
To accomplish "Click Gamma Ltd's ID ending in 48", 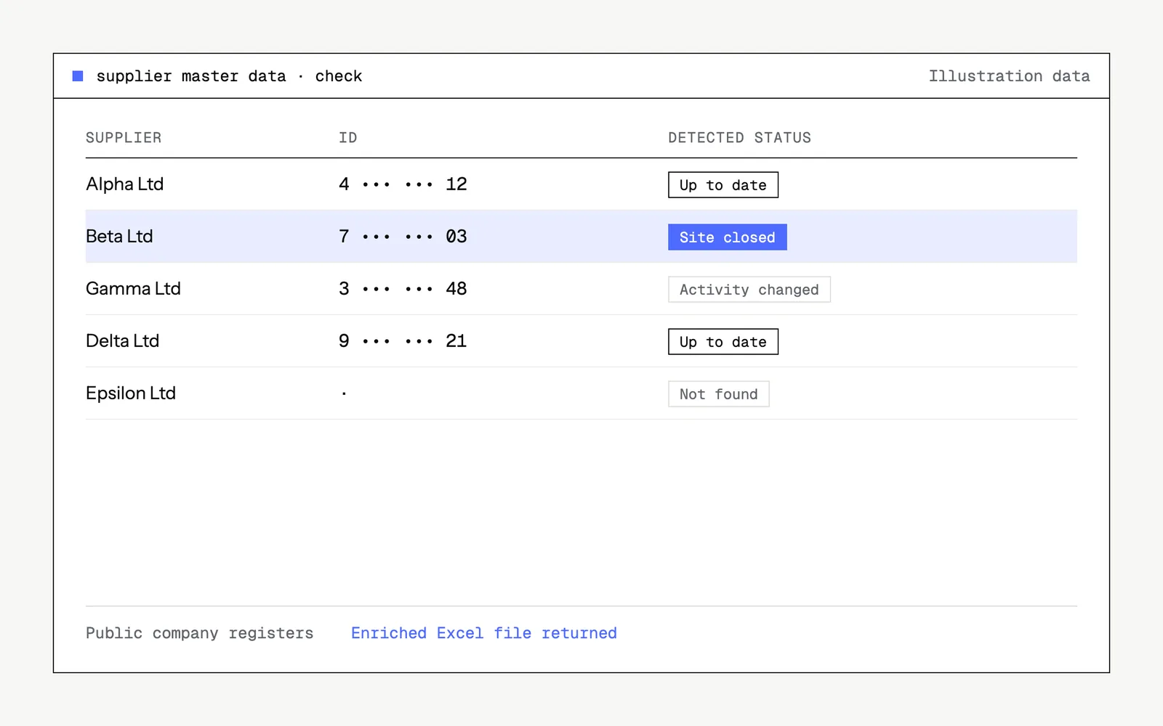I will click(x=403, y=289).
